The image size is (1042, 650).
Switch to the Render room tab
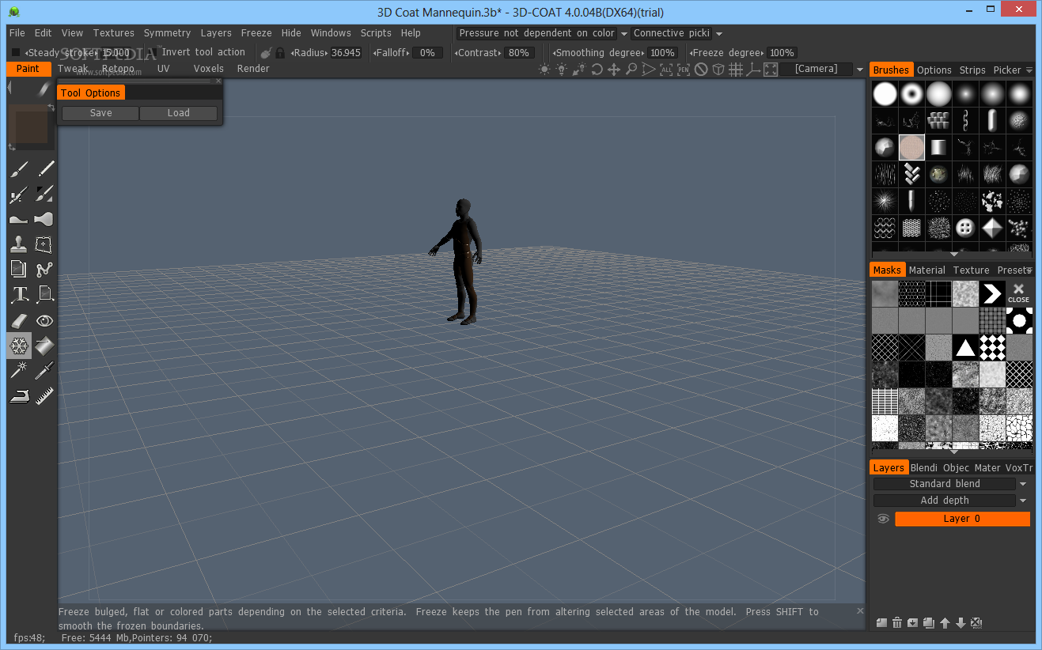[x=253, y=69]
